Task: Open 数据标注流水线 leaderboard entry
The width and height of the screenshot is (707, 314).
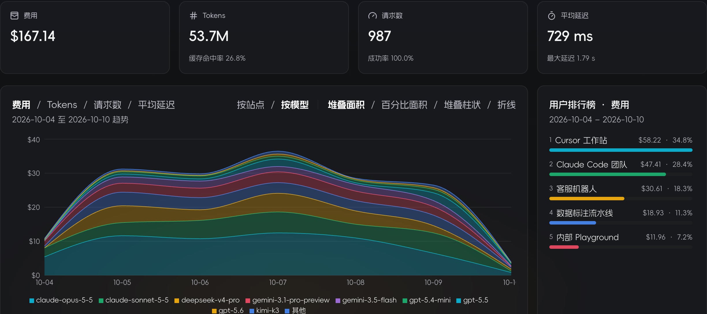Action: pyautogui.click(x=621, y=216)
